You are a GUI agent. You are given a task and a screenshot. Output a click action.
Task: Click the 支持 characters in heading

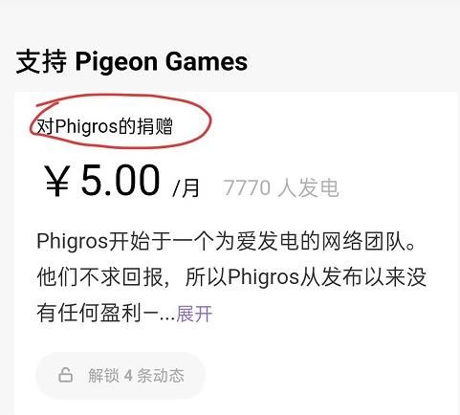[41, 62]
